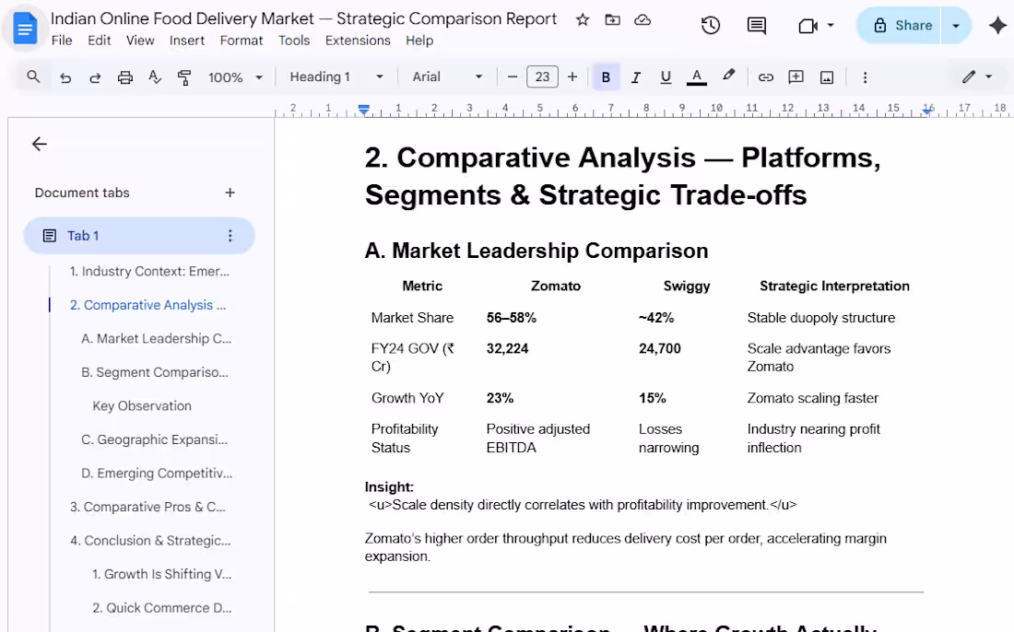Select Tab 1 in the sidebar
The width and height of the screenshot is (1014, 632).
[x=139, y=236]
